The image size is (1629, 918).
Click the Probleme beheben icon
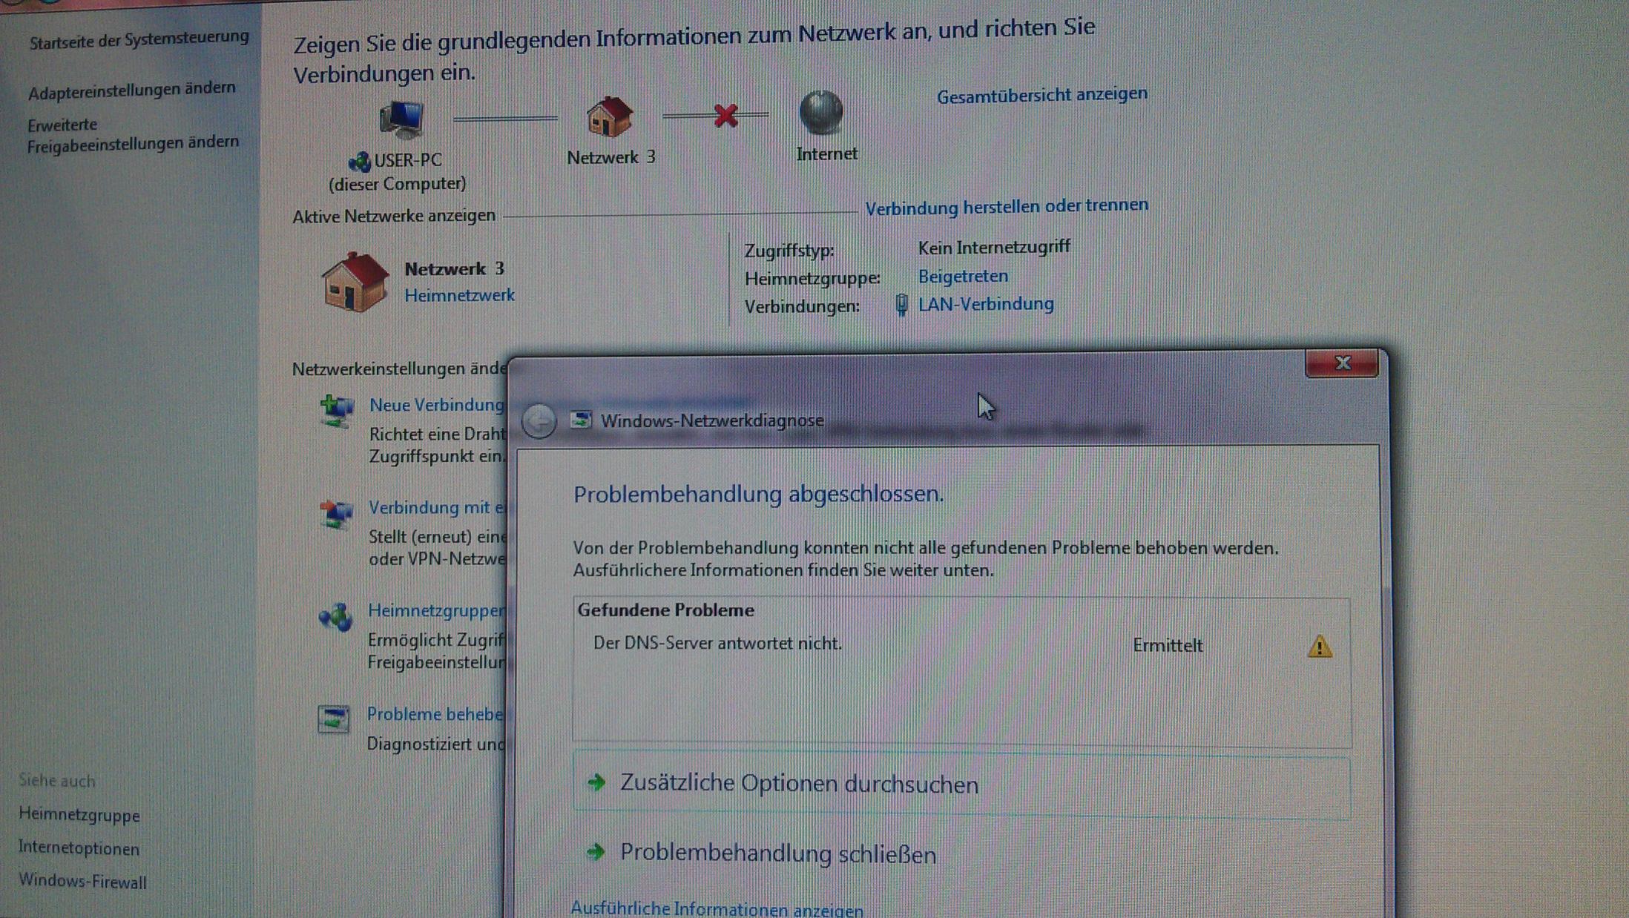(333, 719)
